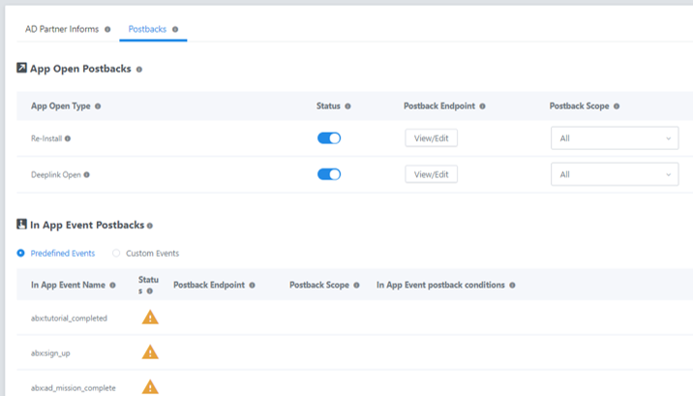
Task: Toggle Deeplink Open postback status switch
Action: click(329, 174)
